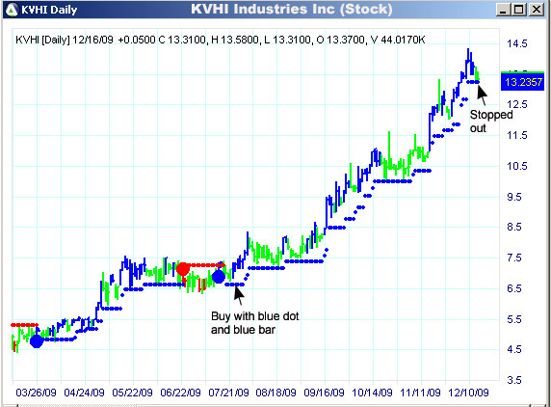Click the 05/22/09 date axis label
The image size is (551, 407).
pyautogui.click(x=132, y=393)
